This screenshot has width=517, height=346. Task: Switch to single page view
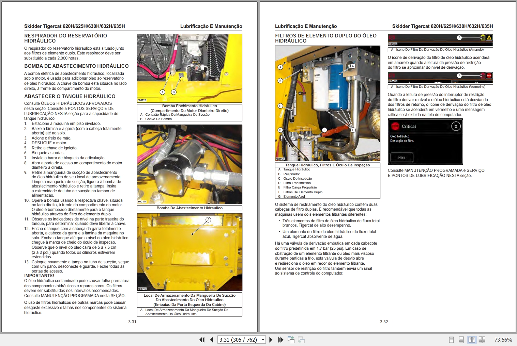(x=452, y=340)
